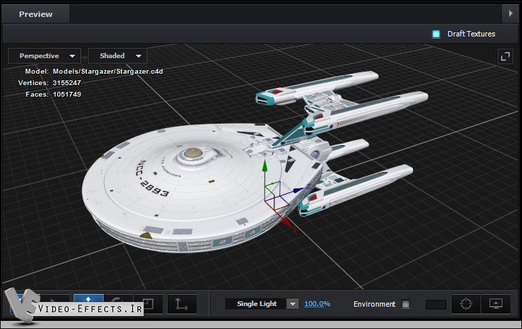Screen dimensions: 522x329
Task: Click the monitor send-to-screen icon
Action: tap(496, 304)
